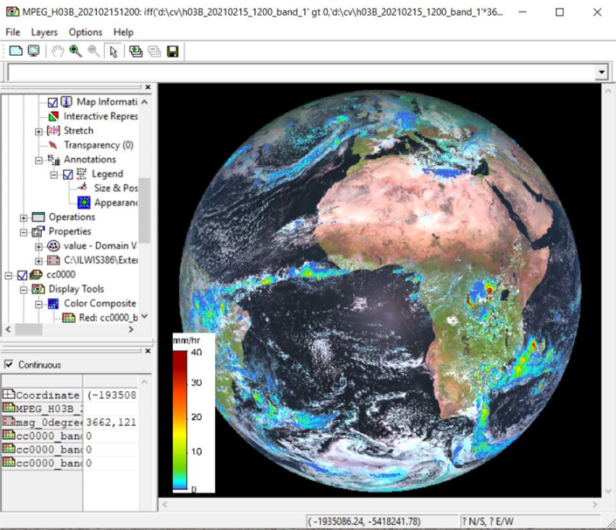Open the Options menu
The width and height of the screenshot is (616, 530).
86,32
